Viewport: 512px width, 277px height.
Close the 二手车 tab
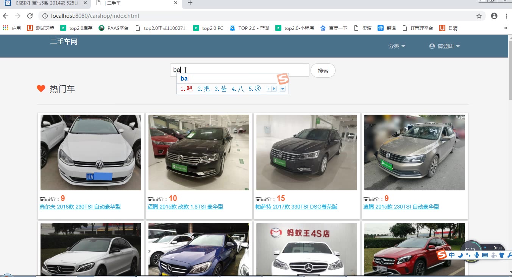[x=176, y=3]
